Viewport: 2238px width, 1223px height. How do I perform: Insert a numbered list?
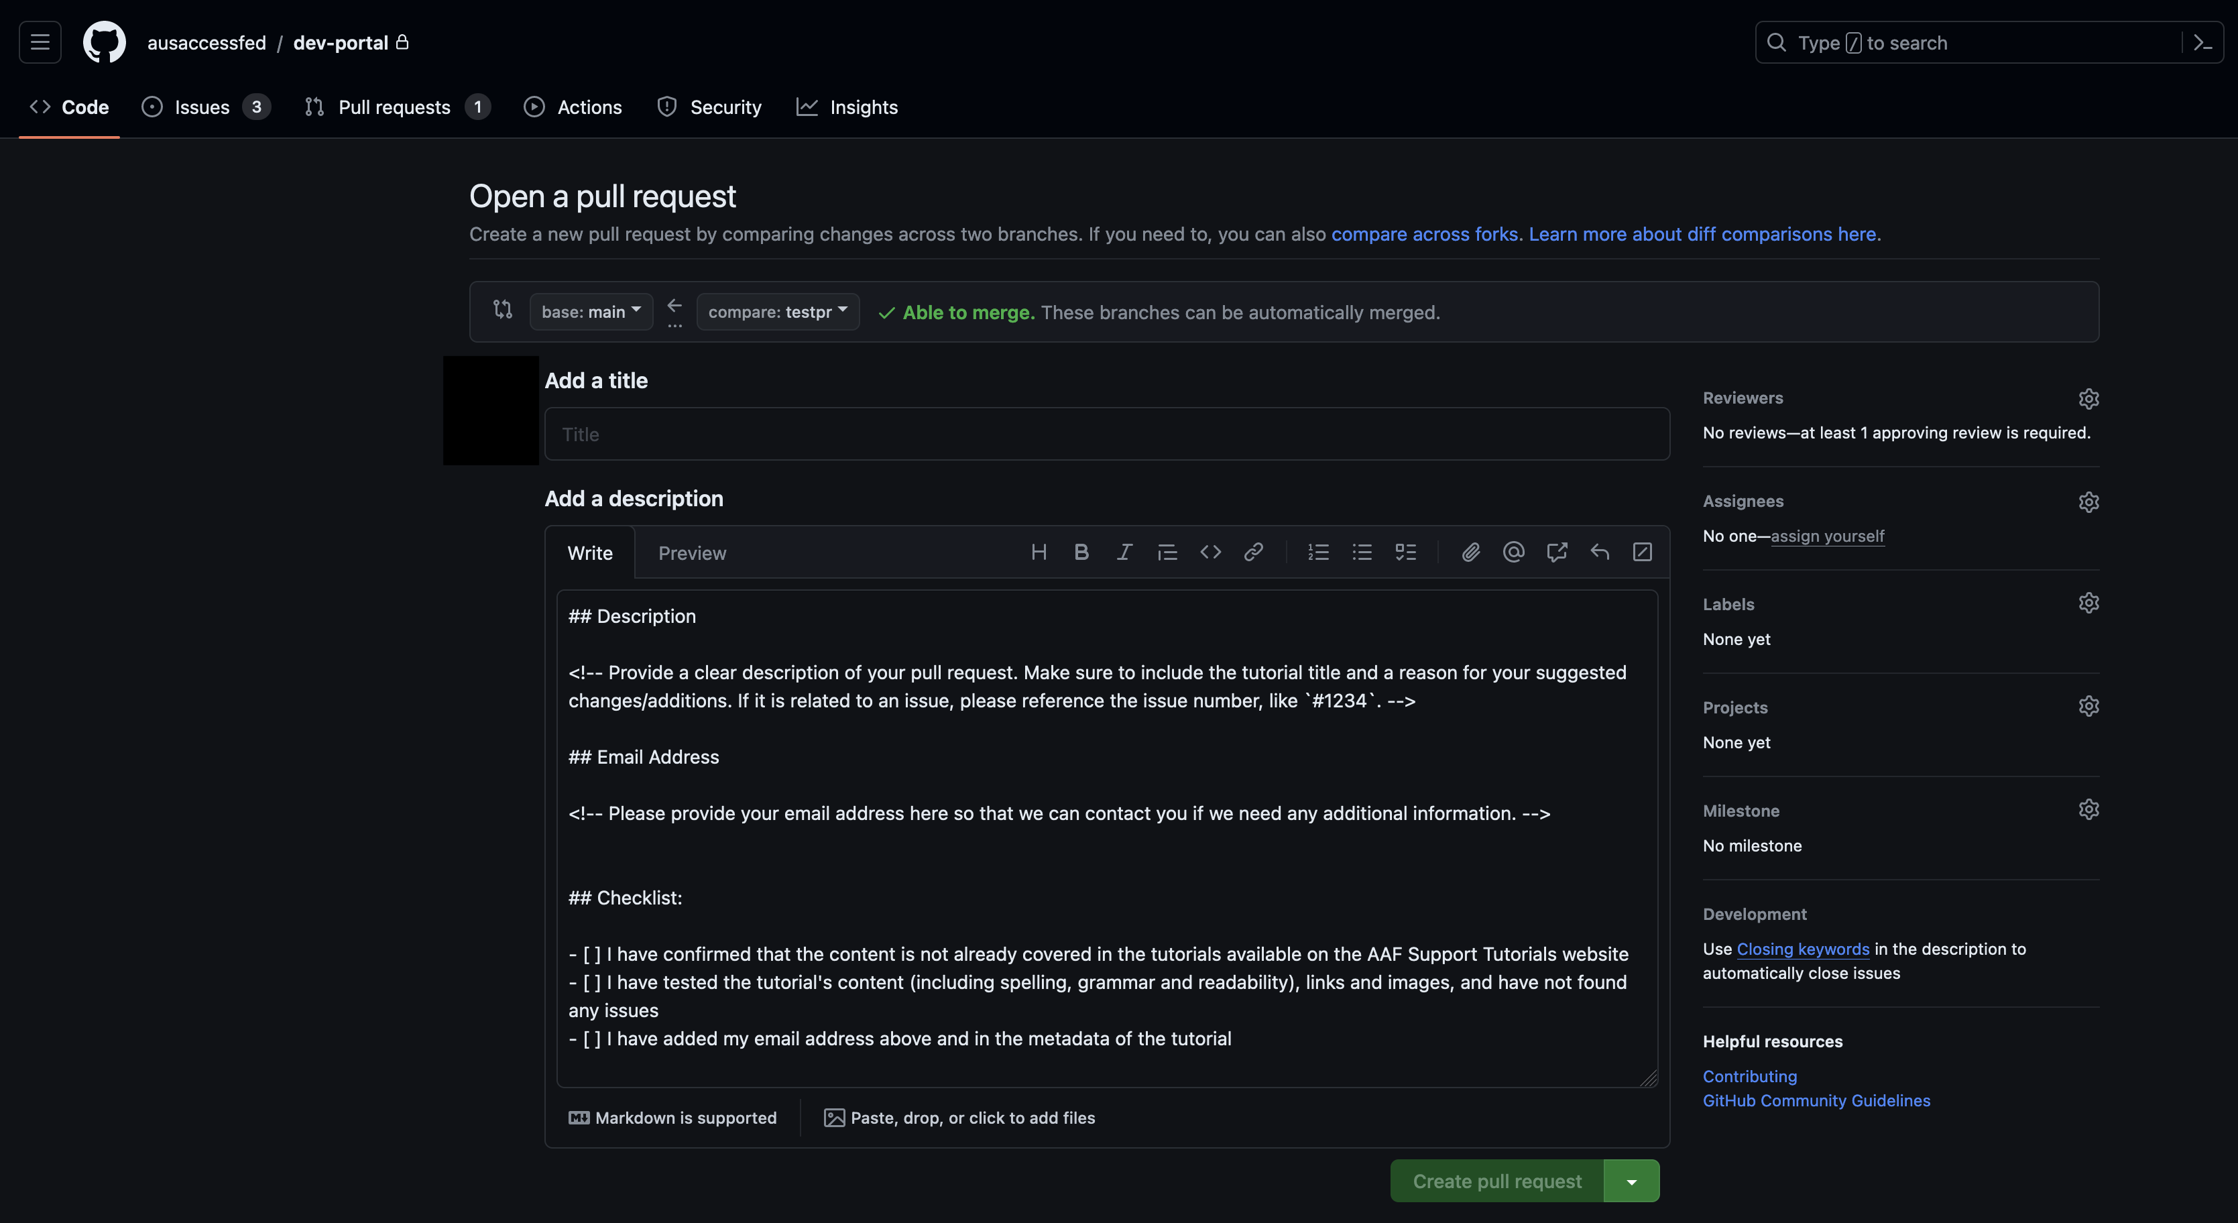[1319, 552]
